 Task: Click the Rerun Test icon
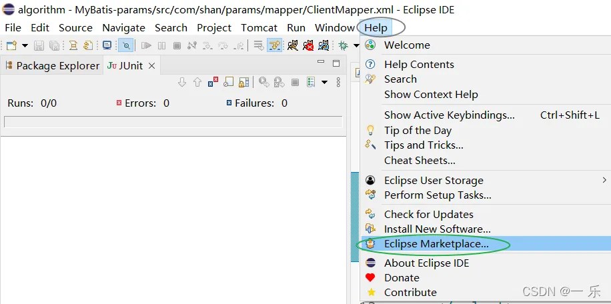(x=264, y=82)
